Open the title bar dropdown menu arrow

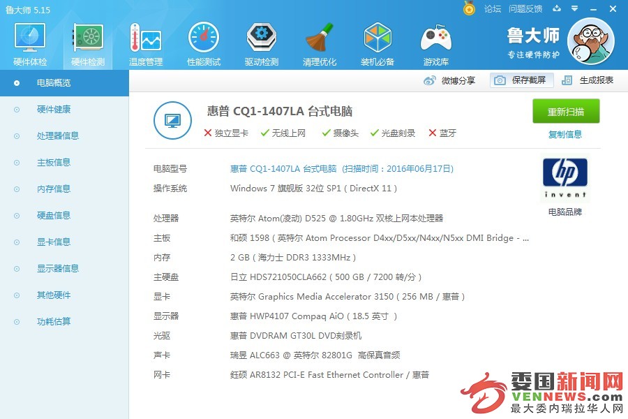tap(575, 8)
